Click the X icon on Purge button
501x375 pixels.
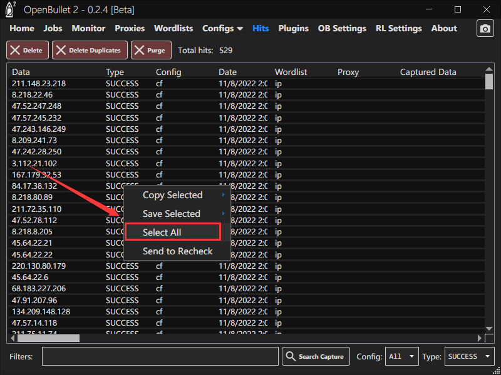(139, 50)
